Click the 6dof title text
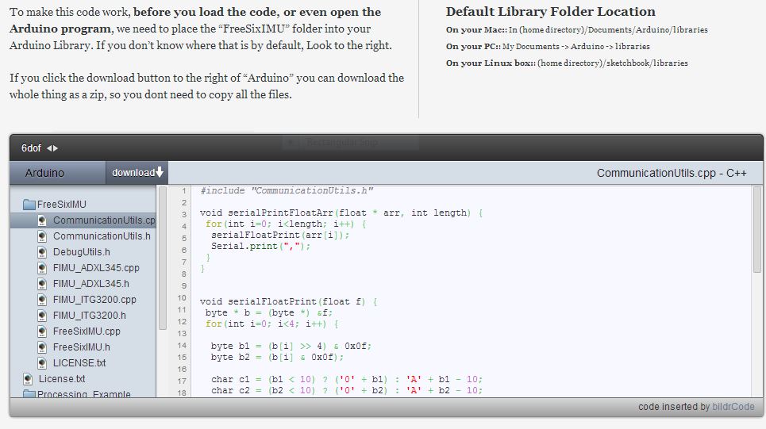Image resolution: width=766 pixels, height=429 pixels. pos(31,147)
